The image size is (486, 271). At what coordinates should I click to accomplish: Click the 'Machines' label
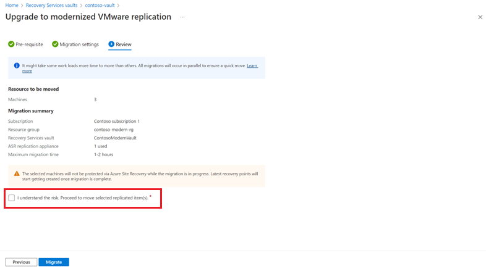pos(18,99)
